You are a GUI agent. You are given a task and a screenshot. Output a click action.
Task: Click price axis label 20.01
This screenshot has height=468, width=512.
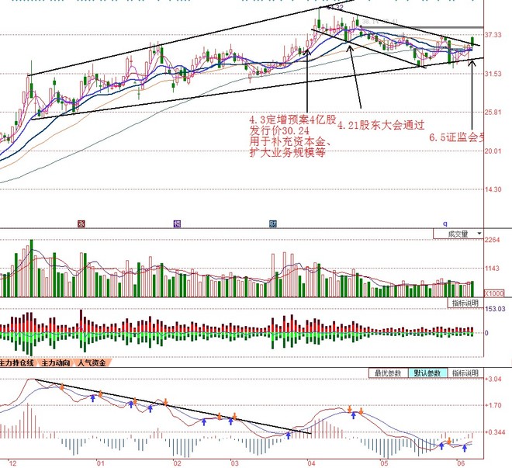pos(493,151)
